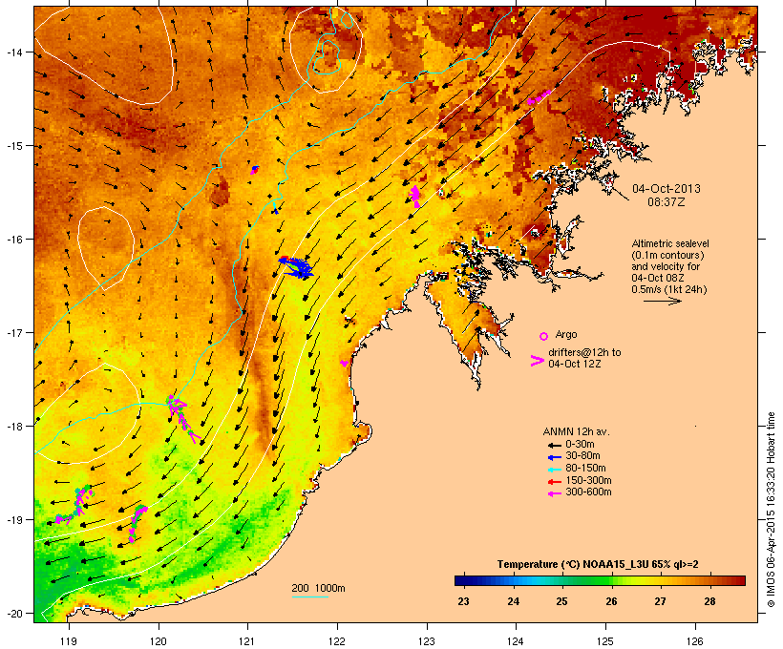Click the blue current-meter arrow cluster near 16.3S
The image size is (783, 649).
[x=297, y=266]
